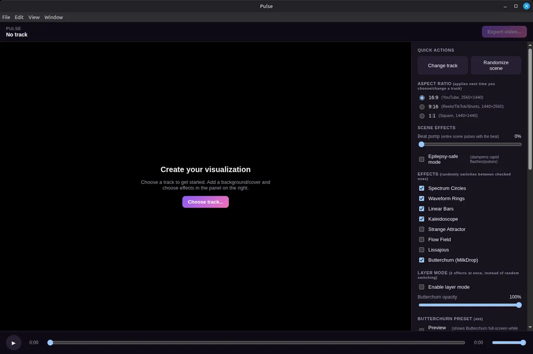Click the Butterchurn opacity "100%" value
Viewport: 533px width, 354px height.
tap(515, 297)
